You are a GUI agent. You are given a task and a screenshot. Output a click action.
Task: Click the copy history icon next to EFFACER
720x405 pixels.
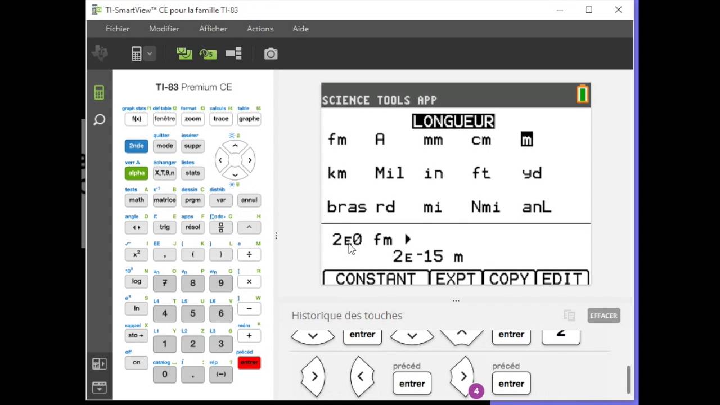[x=569, y=316]
